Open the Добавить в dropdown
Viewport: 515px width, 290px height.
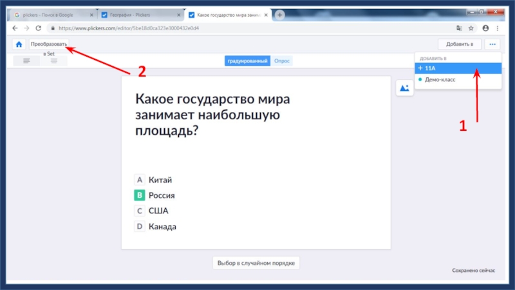[460, 44]
